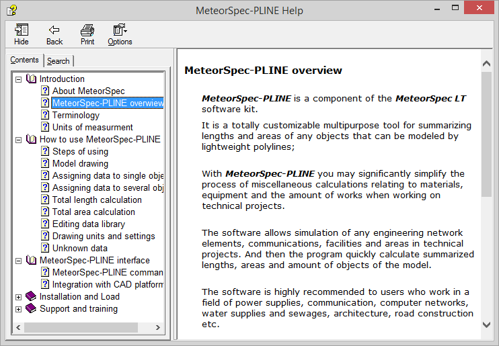This screenshot has height=346, width=499.
Task: Click the help window title bar icon
Action: 11,10
